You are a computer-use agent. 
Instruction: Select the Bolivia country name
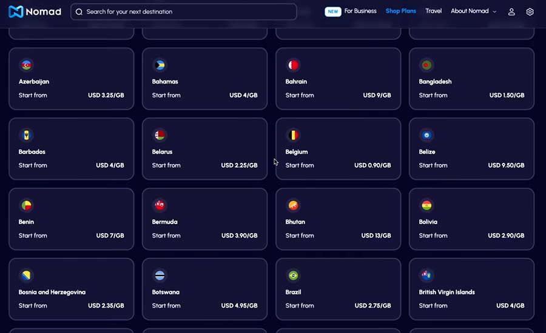tap(428, 222)
